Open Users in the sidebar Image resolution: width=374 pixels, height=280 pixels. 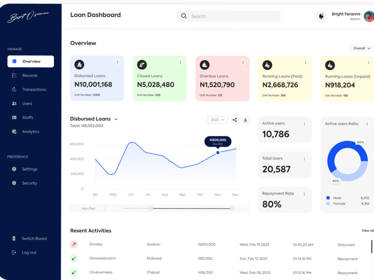pyautogui.click(x=22, y=103)
